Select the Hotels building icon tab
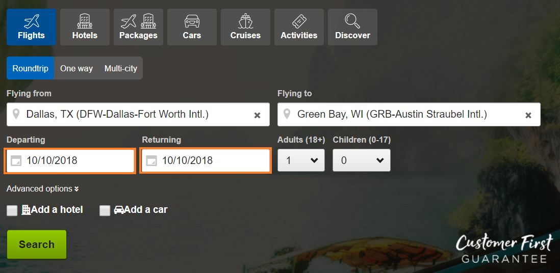This screenshot has height=273, width=560. (x=85, y=27)
